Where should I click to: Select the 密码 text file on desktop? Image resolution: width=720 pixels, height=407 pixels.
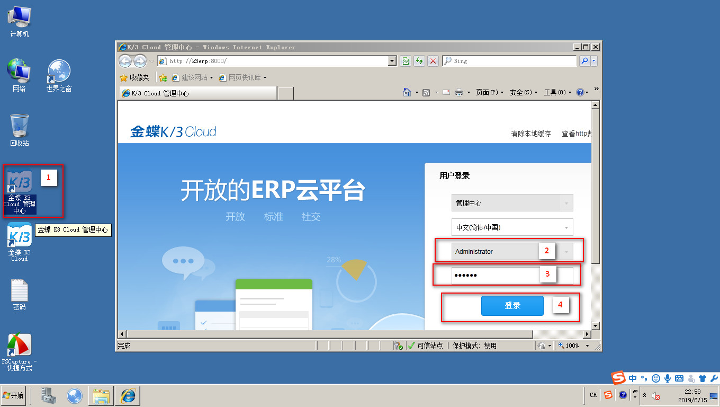[19, 295]
